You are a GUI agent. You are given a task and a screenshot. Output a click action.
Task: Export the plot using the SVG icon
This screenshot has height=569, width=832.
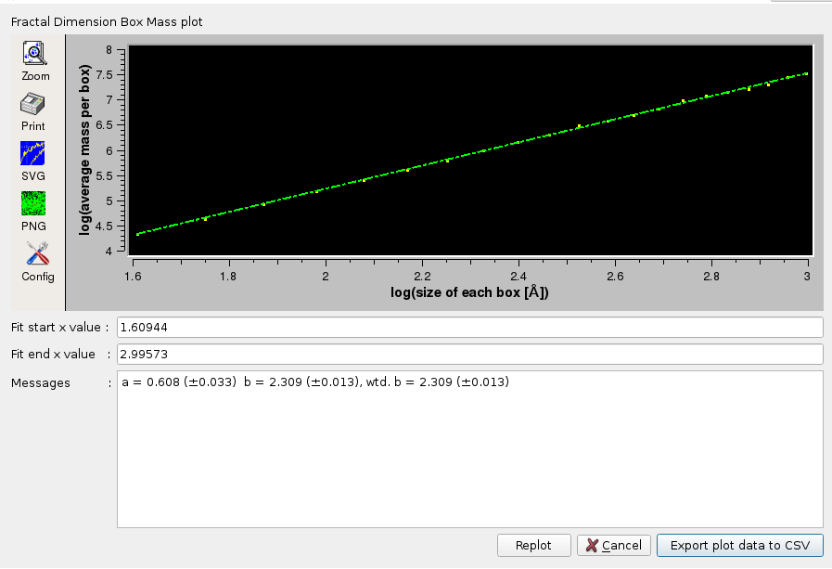pyautogui.click(x=33, y=154)
